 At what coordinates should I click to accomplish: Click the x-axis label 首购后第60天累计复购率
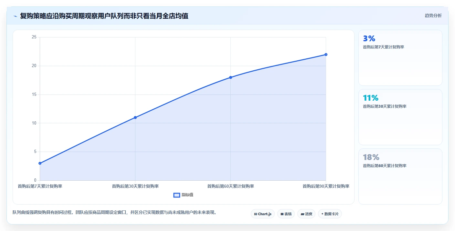[230, 186]
